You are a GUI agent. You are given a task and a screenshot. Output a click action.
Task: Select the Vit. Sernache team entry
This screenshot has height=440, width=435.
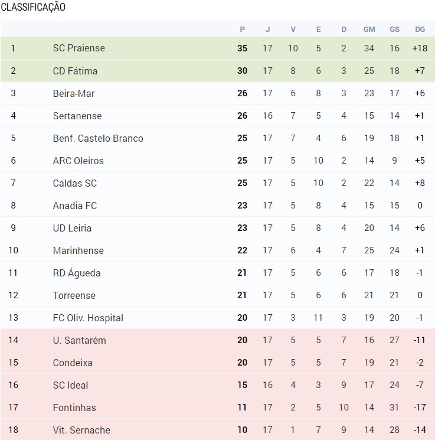tap(81, 430)
